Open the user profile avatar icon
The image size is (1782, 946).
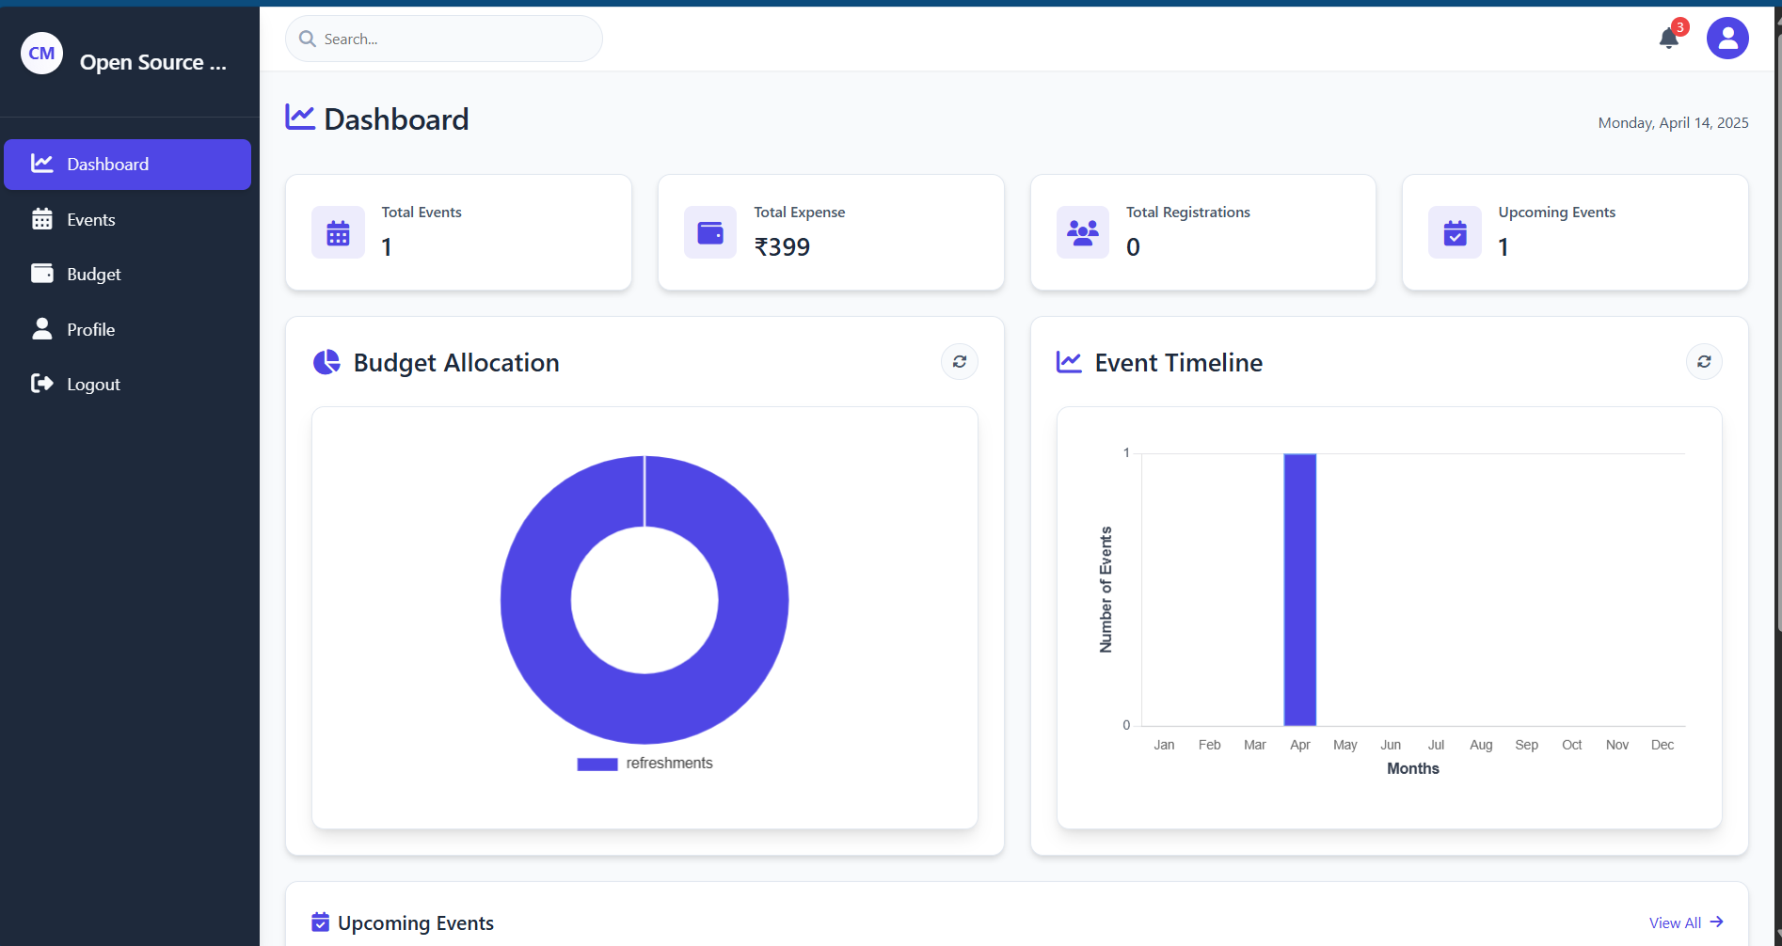pyautogui.click(x=1727, y=39)
